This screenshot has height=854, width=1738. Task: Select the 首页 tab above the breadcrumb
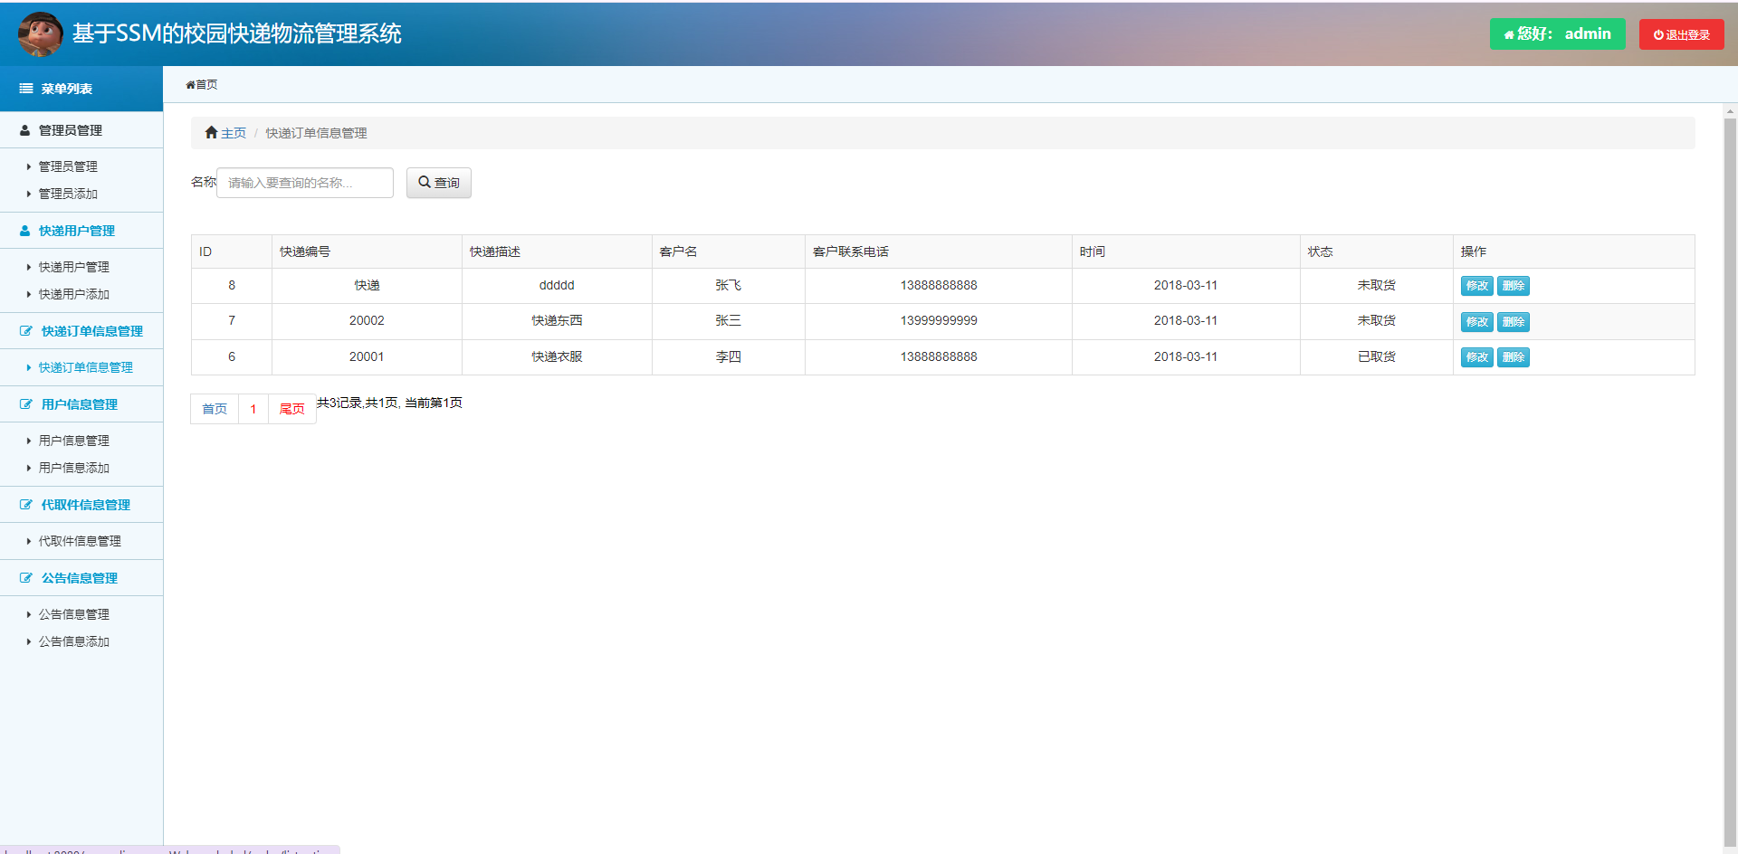[202, 85]
